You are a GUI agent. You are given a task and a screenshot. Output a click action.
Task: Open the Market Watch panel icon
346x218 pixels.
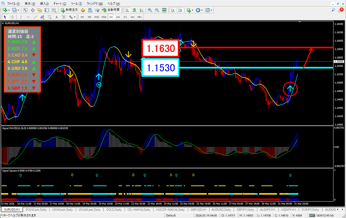tap(25, 10)
